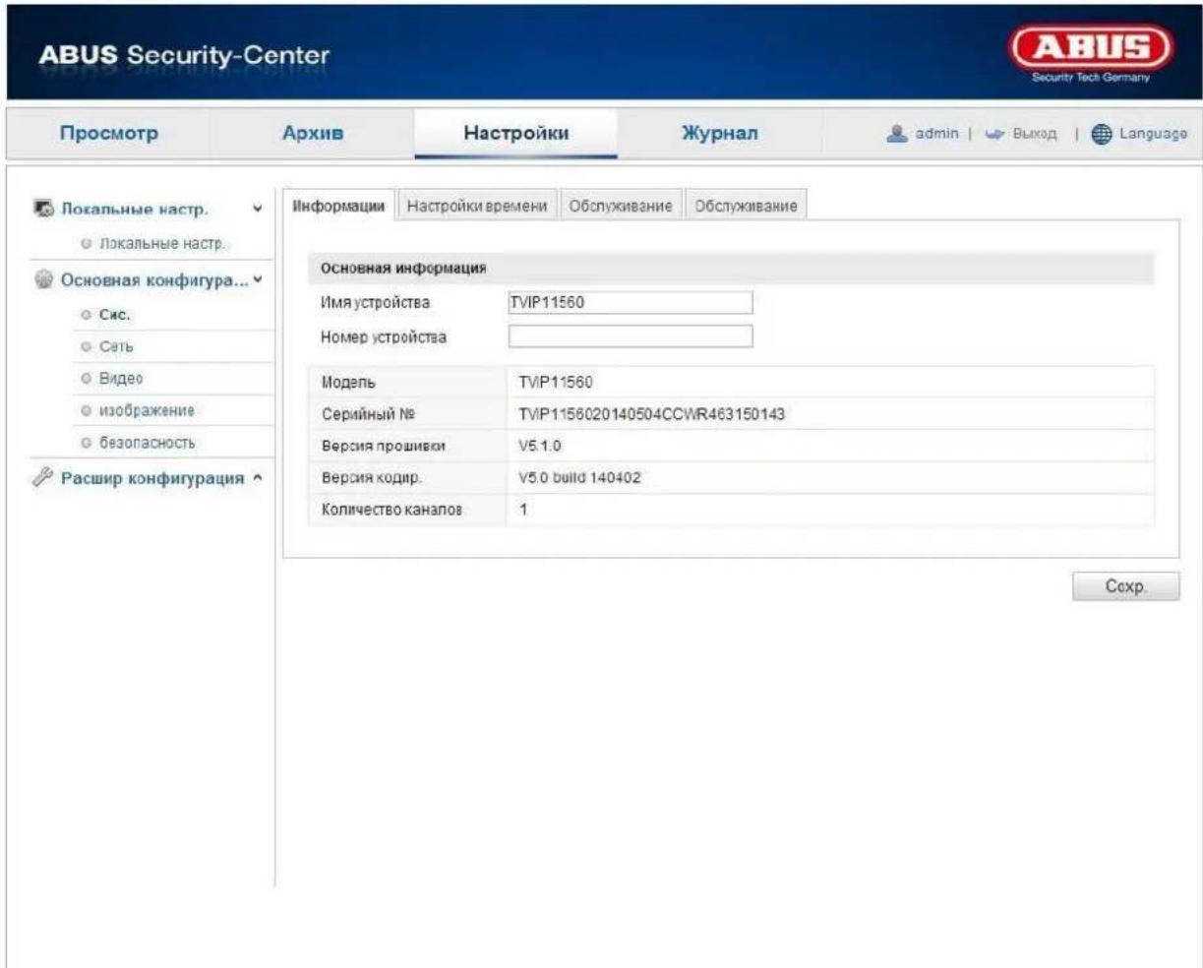Click the Количество каналов value 1
The width and height of the screenshot is (1203, 968).
tap(523, 511)
